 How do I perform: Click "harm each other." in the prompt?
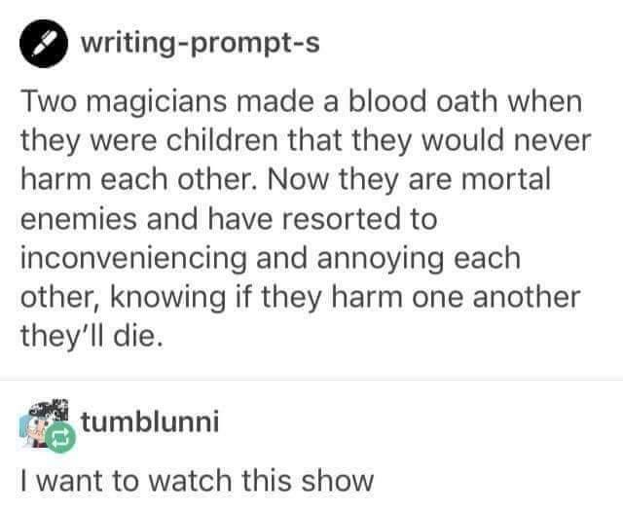point(139,179)
